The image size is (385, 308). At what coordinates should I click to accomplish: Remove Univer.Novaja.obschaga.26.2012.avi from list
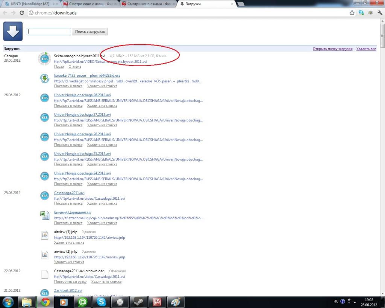click(102, 145)
